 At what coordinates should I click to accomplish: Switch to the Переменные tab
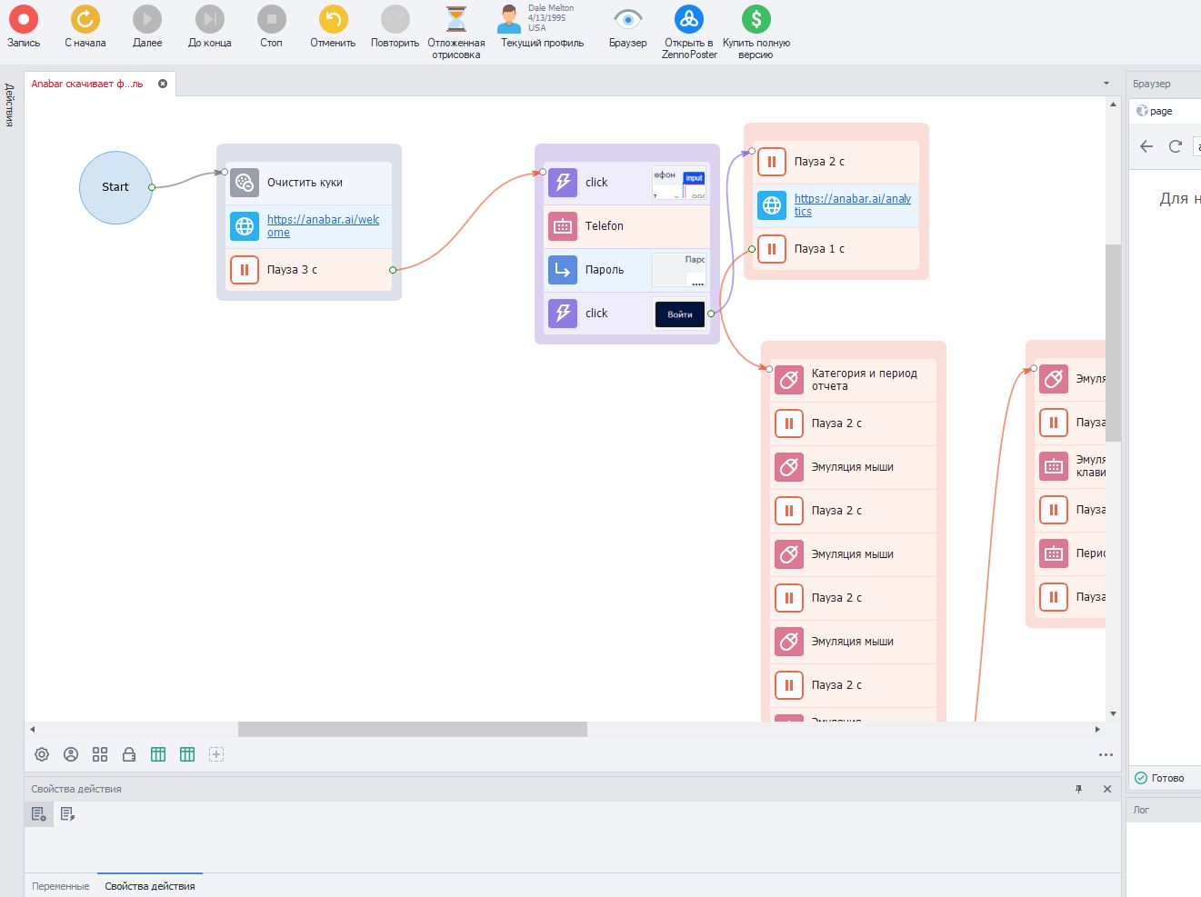pos(61,886)
